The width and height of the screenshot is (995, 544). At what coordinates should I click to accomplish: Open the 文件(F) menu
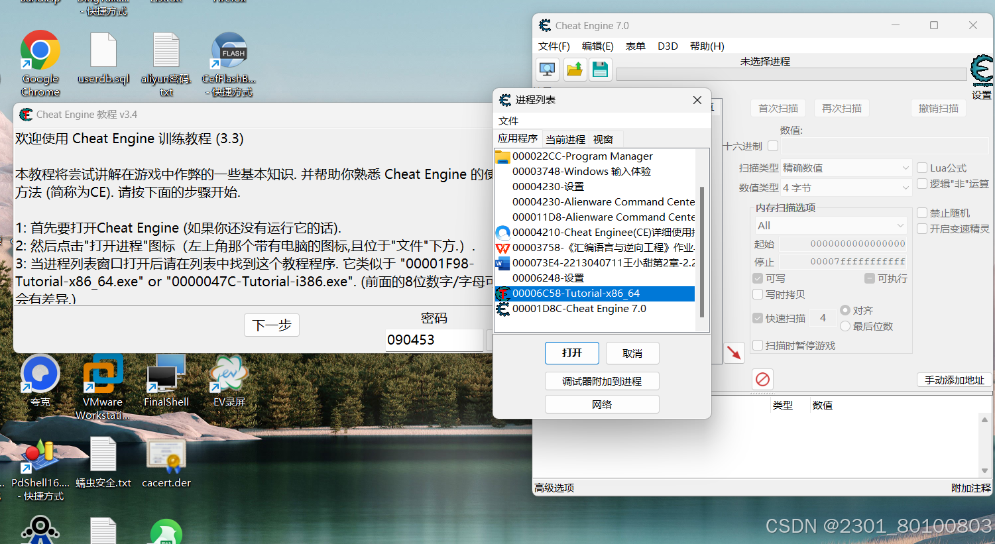(554, 46)
